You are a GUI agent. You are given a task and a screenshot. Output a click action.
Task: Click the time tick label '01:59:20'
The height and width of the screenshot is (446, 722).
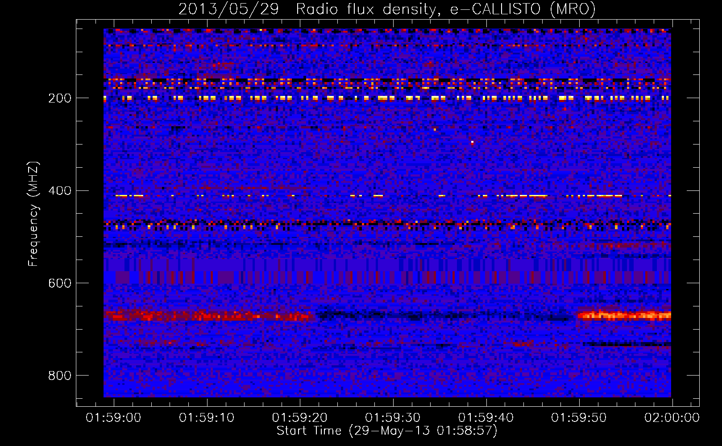(300, 418)
